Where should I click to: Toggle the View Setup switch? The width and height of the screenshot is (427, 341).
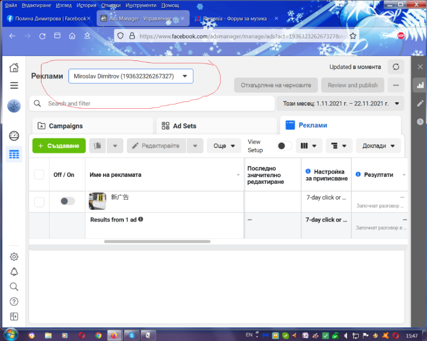[285, 146]
